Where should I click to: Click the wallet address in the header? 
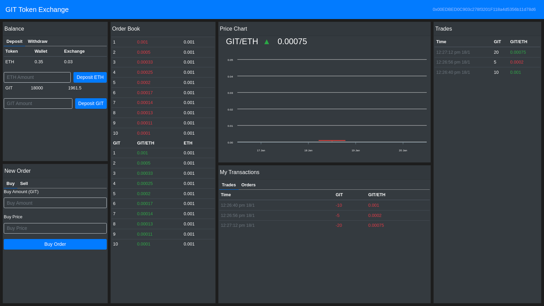pos(484,10)
